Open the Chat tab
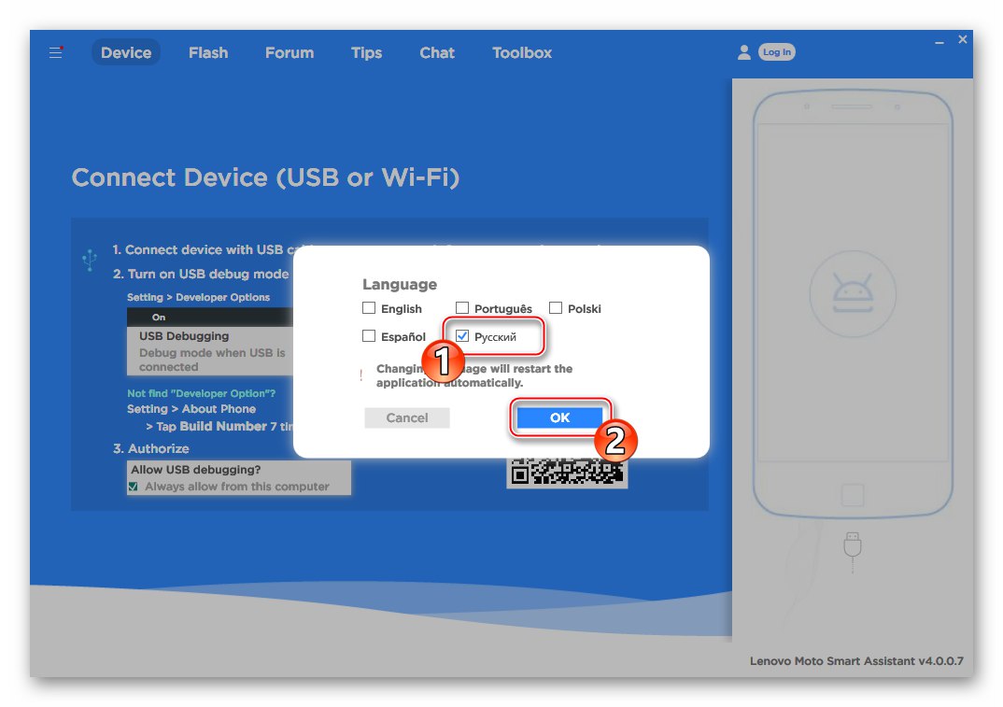Image resolution: width=1003 pixels, height=707 pixels. tap(437, 52)
